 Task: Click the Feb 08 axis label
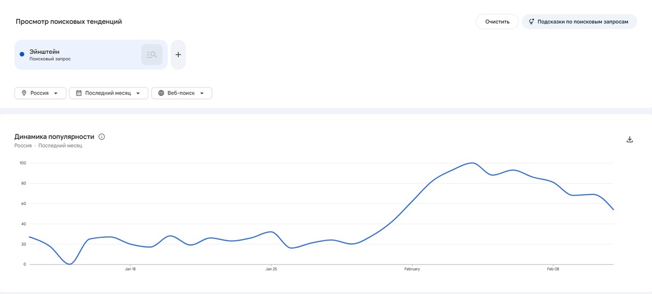(x=553, y=269)
